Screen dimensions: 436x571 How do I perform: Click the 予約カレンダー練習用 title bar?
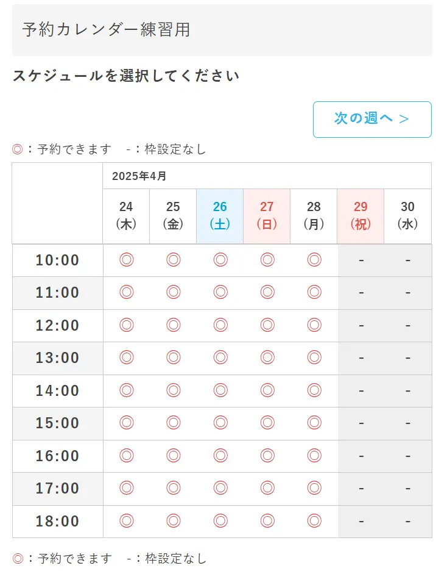(222, 30)
